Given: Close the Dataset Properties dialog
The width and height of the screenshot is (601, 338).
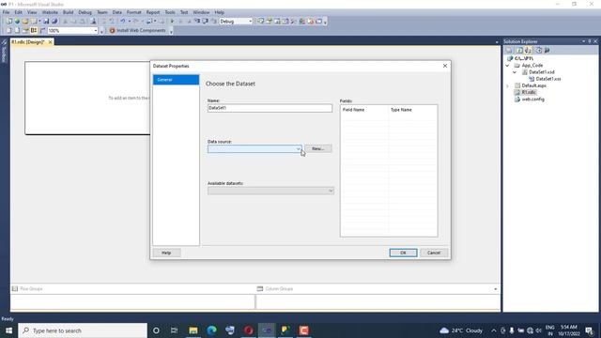Looking at the screenshot, I should click(445, 66).
